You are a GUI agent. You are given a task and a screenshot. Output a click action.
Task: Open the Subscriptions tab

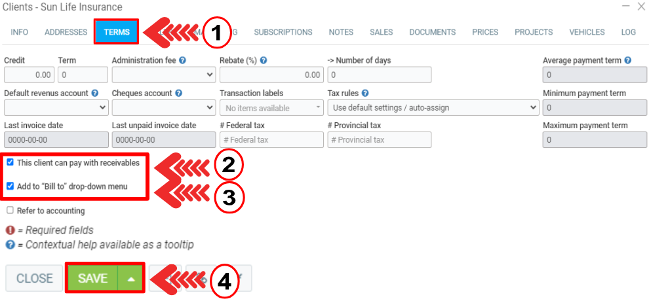[x=283, y=32]
